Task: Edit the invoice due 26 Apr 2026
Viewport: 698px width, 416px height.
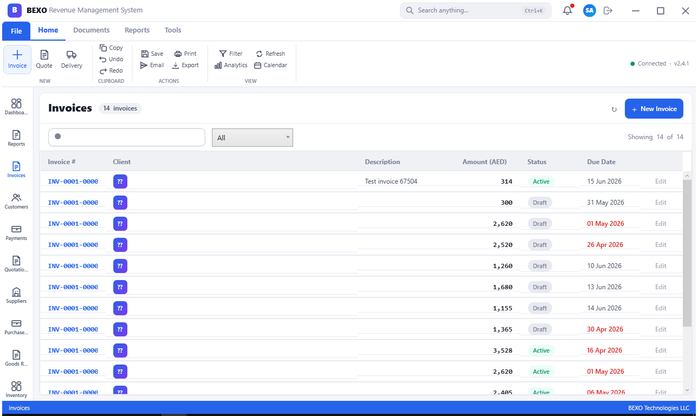Action: pyautogui.click(x=661, y=245)
